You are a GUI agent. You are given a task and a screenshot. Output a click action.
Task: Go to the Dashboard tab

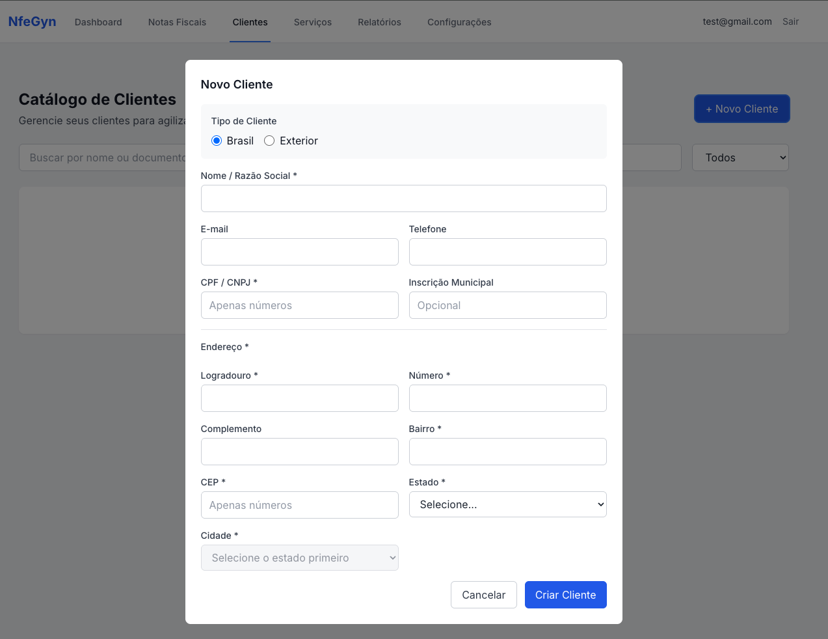(x=98, y=22)
